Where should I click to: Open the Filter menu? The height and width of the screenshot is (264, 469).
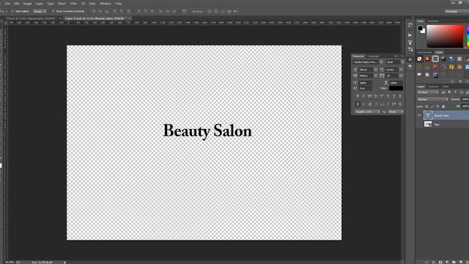(73, 4)
